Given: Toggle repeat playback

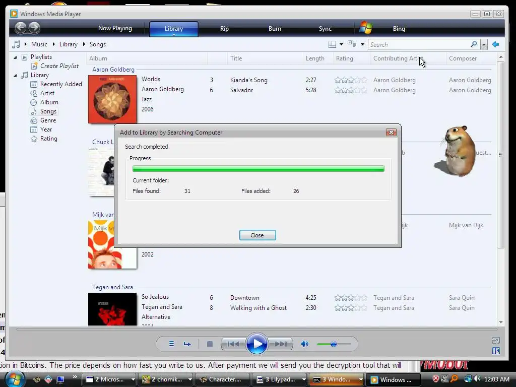Looking at the screenshot, I should [x=187, y=344].
